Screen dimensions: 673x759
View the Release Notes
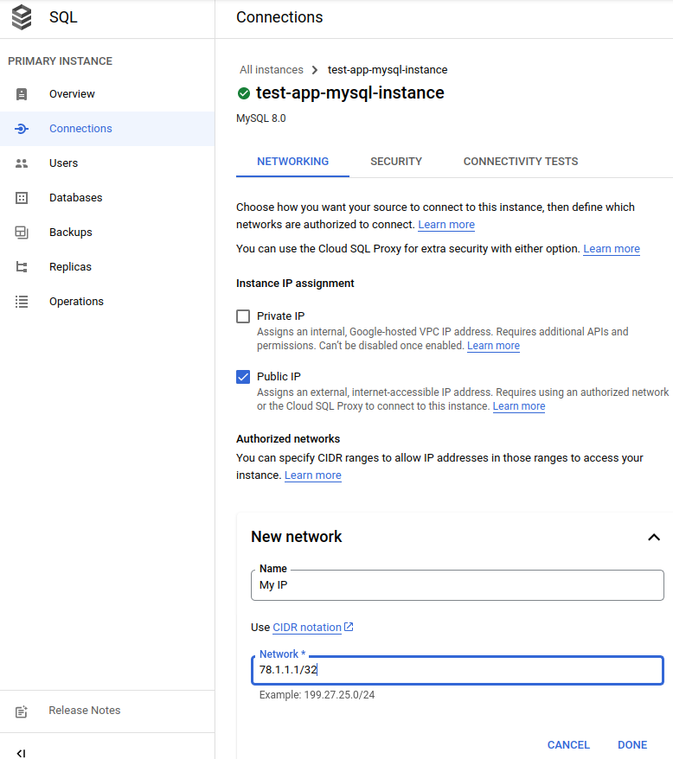[84, 710]
